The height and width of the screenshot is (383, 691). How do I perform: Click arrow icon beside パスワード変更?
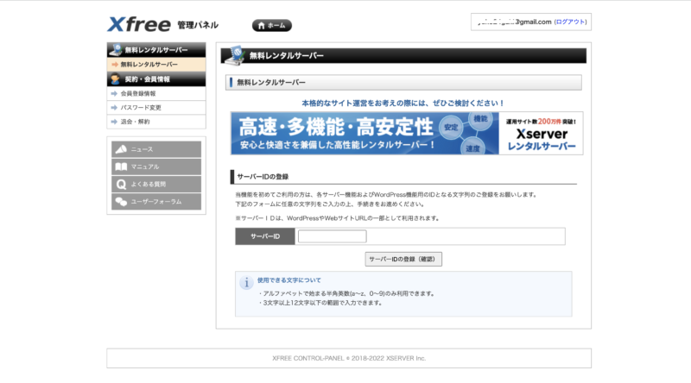pyautogui.click(x=115, y=108)
